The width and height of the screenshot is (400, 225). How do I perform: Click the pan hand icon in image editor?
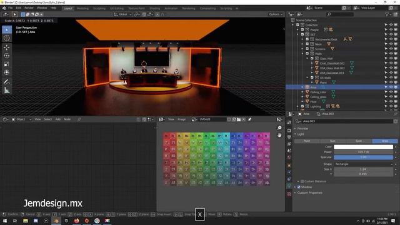(279, 135)
